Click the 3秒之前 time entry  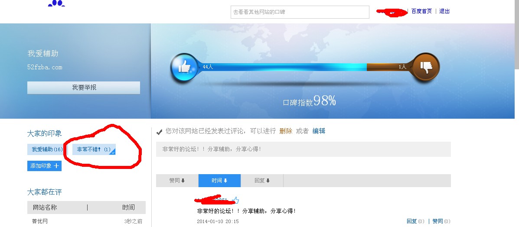[133, 221]
